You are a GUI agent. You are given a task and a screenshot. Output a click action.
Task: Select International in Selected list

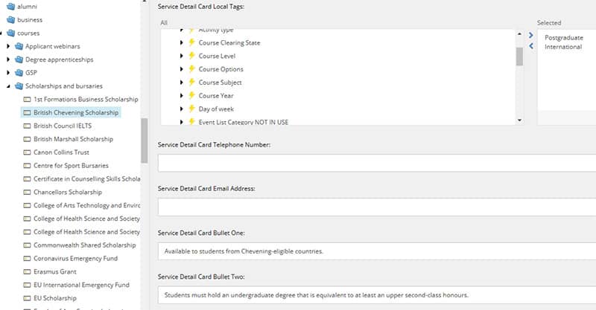coord(563,47)
